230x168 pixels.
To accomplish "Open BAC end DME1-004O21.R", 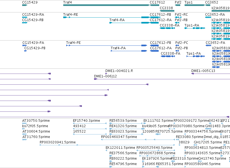I will pyautogui.click(x=106, y=74).
